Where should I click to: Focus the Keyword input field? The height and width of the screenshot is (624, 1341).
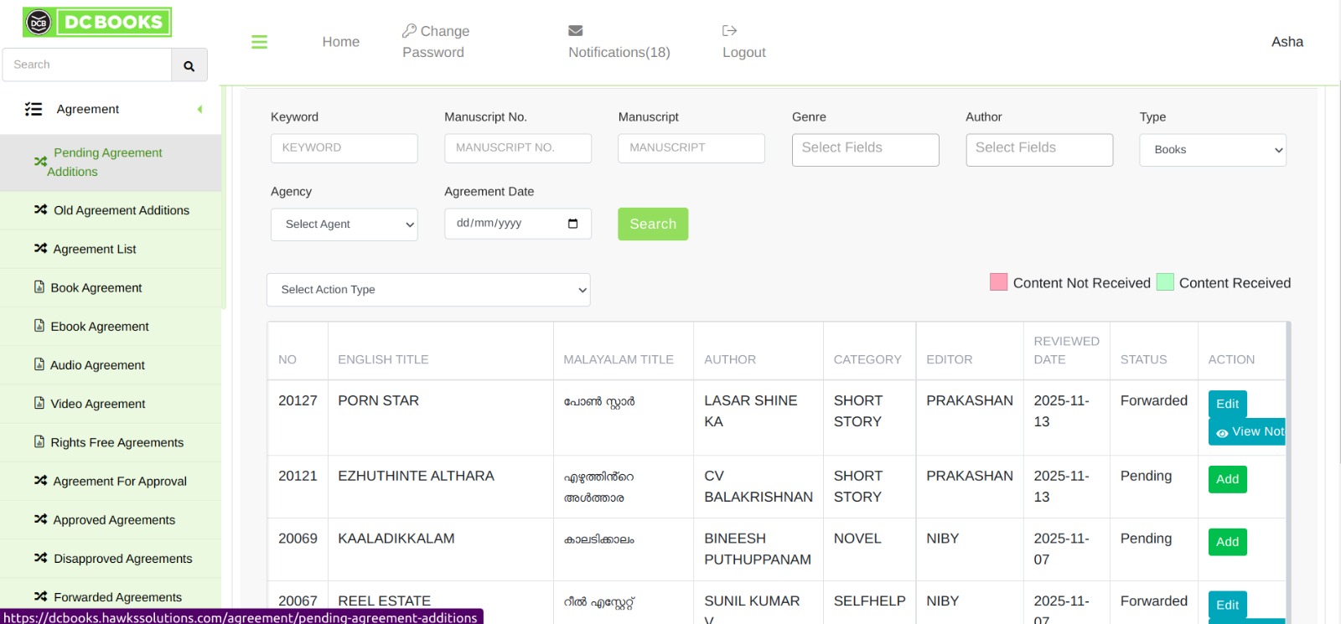pos(344,148)
